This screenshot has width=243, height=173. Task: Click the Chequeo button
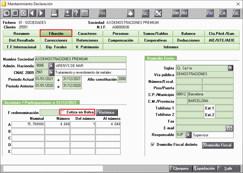coord(181,168)
